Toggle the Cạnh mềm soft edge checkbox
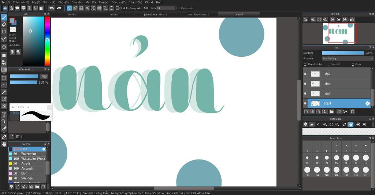Viewport: 375px width, 195px height. click(178, 8)
